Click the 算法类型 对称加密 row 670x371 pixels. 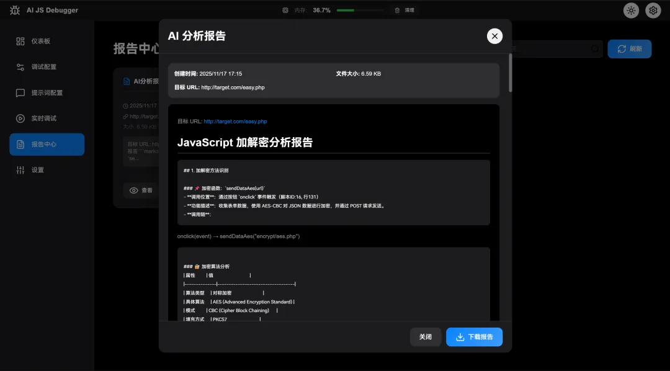click(224, 293)
